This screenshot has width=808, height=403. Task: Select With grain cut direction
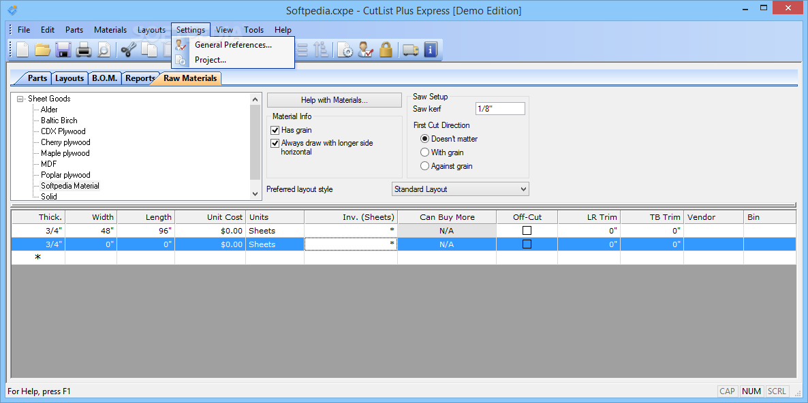(424, 152)
